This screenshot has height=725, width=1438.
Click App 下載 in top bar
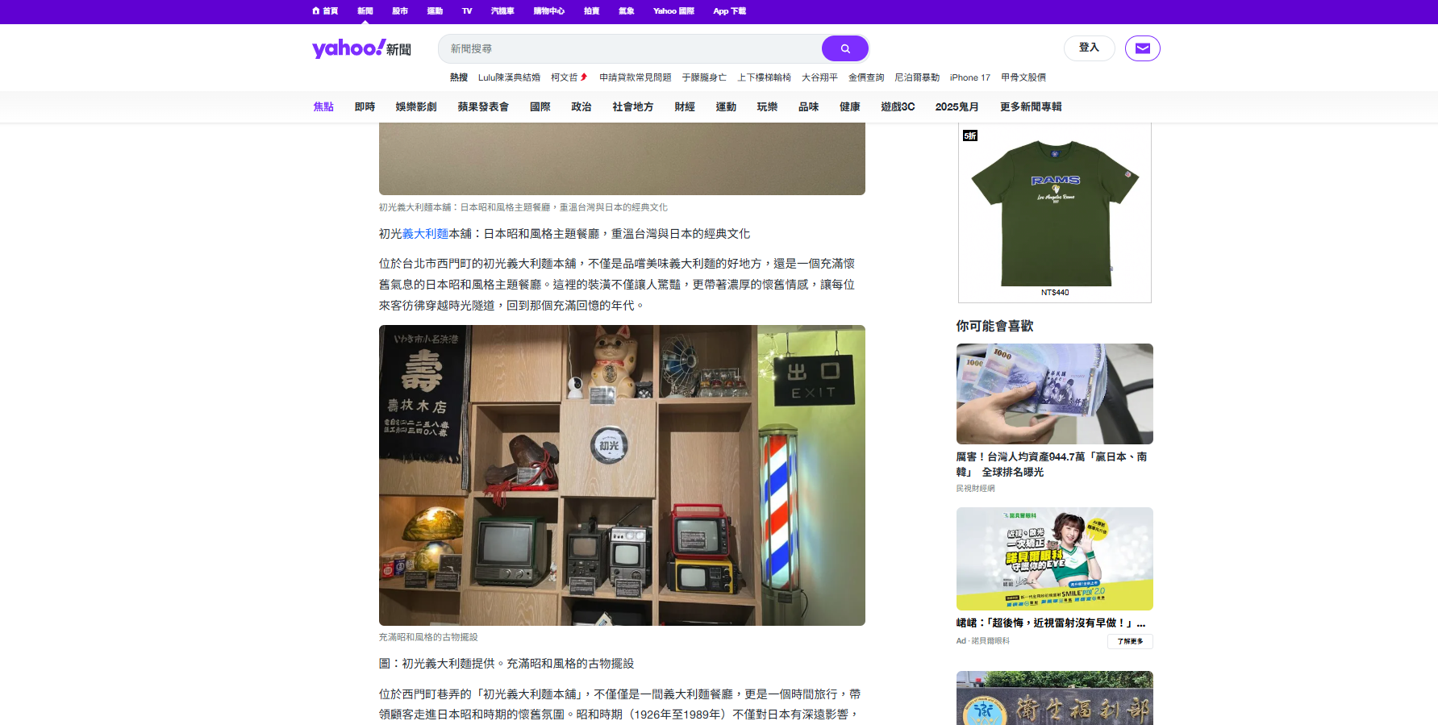[x=729, y=11]
